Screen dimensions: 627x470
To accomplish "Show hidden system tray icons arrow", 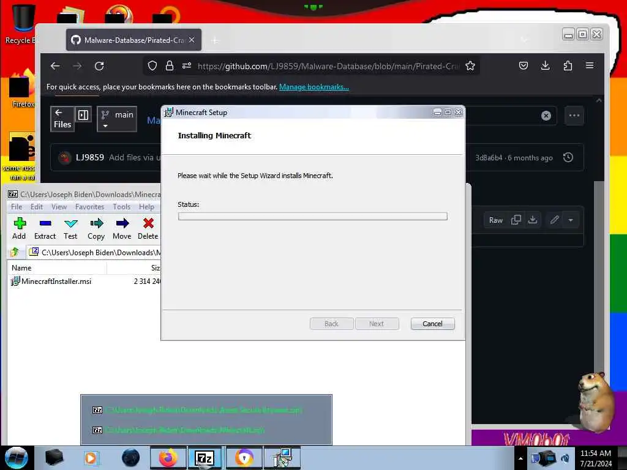I will [520, 458].
